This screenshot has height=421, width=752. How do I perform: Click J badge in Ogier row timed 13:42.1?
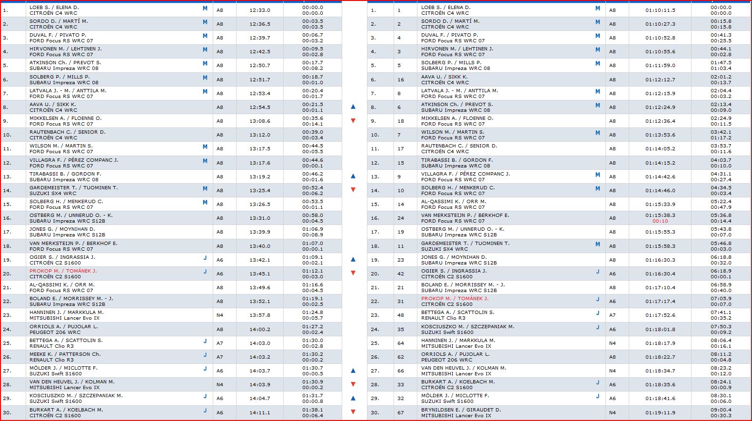(205, 258)
